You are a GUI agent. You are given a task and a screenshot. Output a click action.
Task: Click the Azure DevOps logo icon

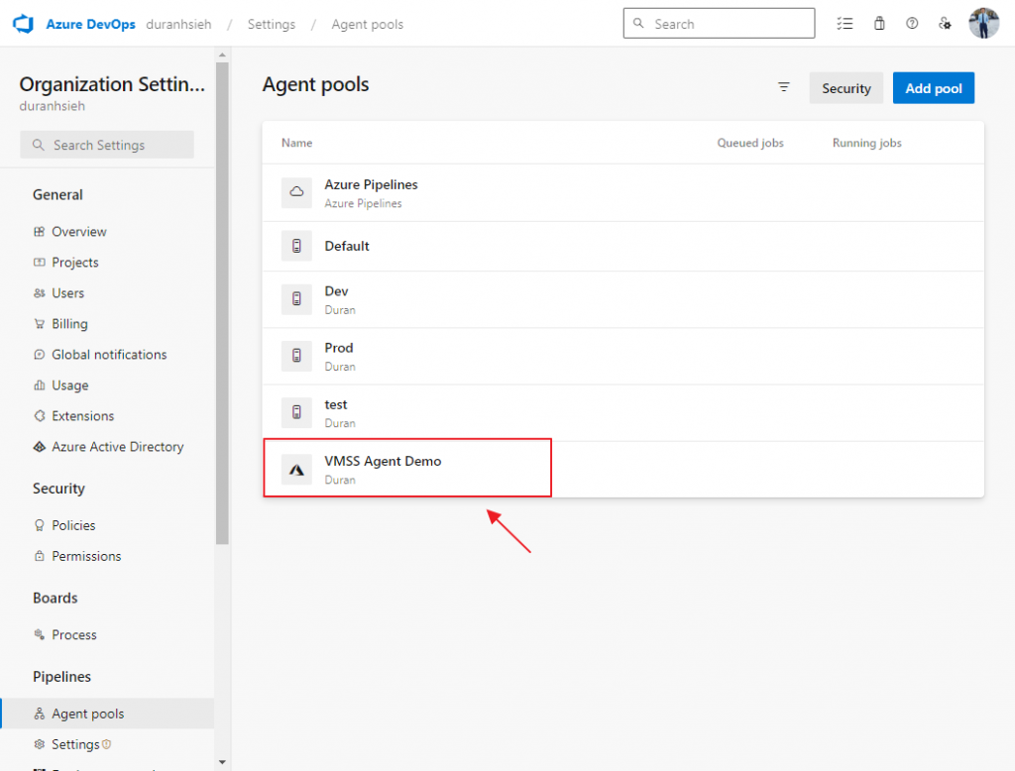tap(24, 24)
